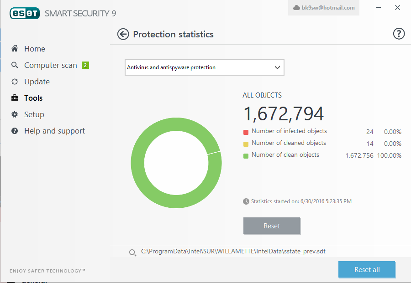
Task: Click the Help and support question icon
Action: click(x=15, y=131)
